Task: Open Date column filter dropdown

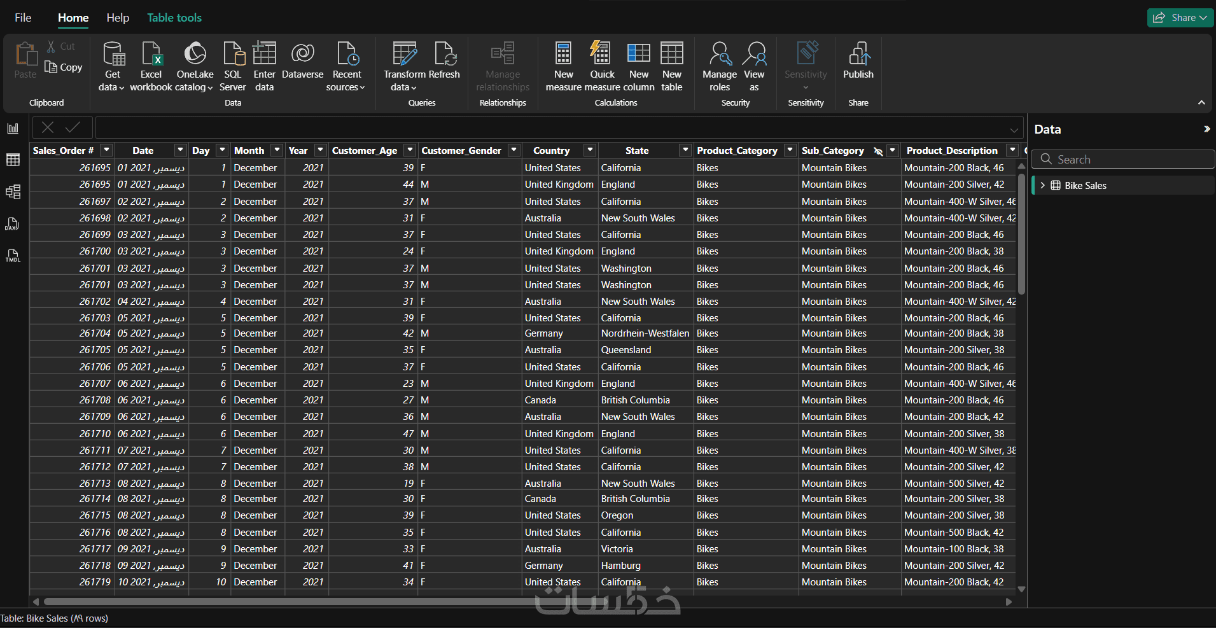Action: point(181,150)
